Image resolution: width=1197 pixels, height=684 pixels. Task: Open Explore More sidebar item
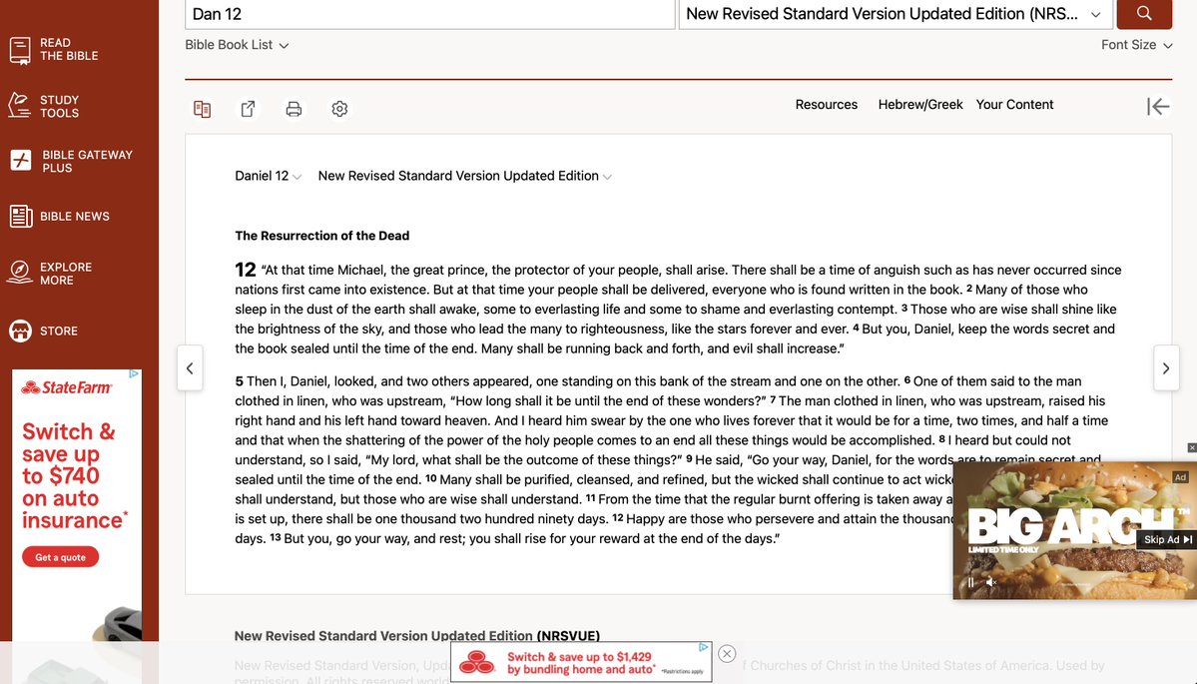coord(50,274)
